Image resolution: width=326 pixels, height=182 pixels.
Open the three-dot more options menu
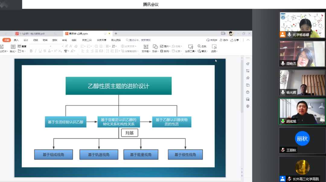(x=243, y=40)
